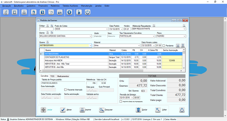Click the Código input field
This screenshot has height=121, width=227.
[x=46, y=29]
